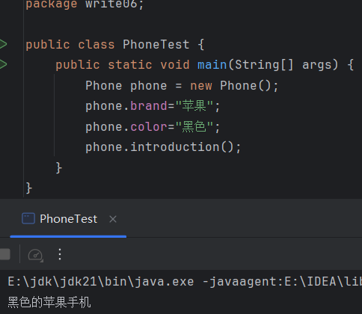Click the package write06 statement
The height and width of the screenshot is (314, 362).
(x=85, y=4)
